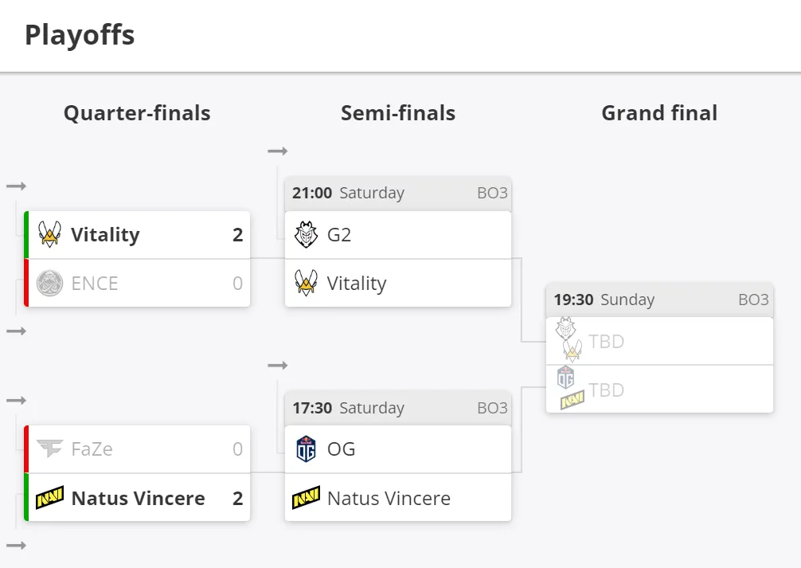Click the arrow above the Vitality quarter-final
The width and height of the screenshot is (801, 568).
coord(17,186)
